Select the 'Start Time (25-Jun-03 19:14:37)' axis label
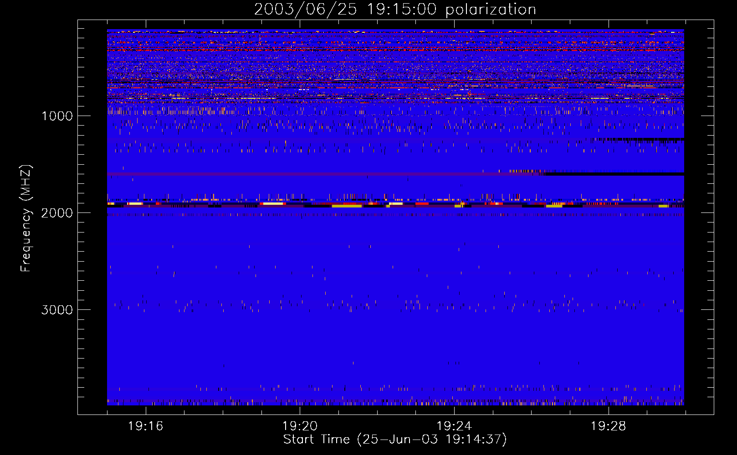The height and width of the screenshot is (455, 737). 395,440
